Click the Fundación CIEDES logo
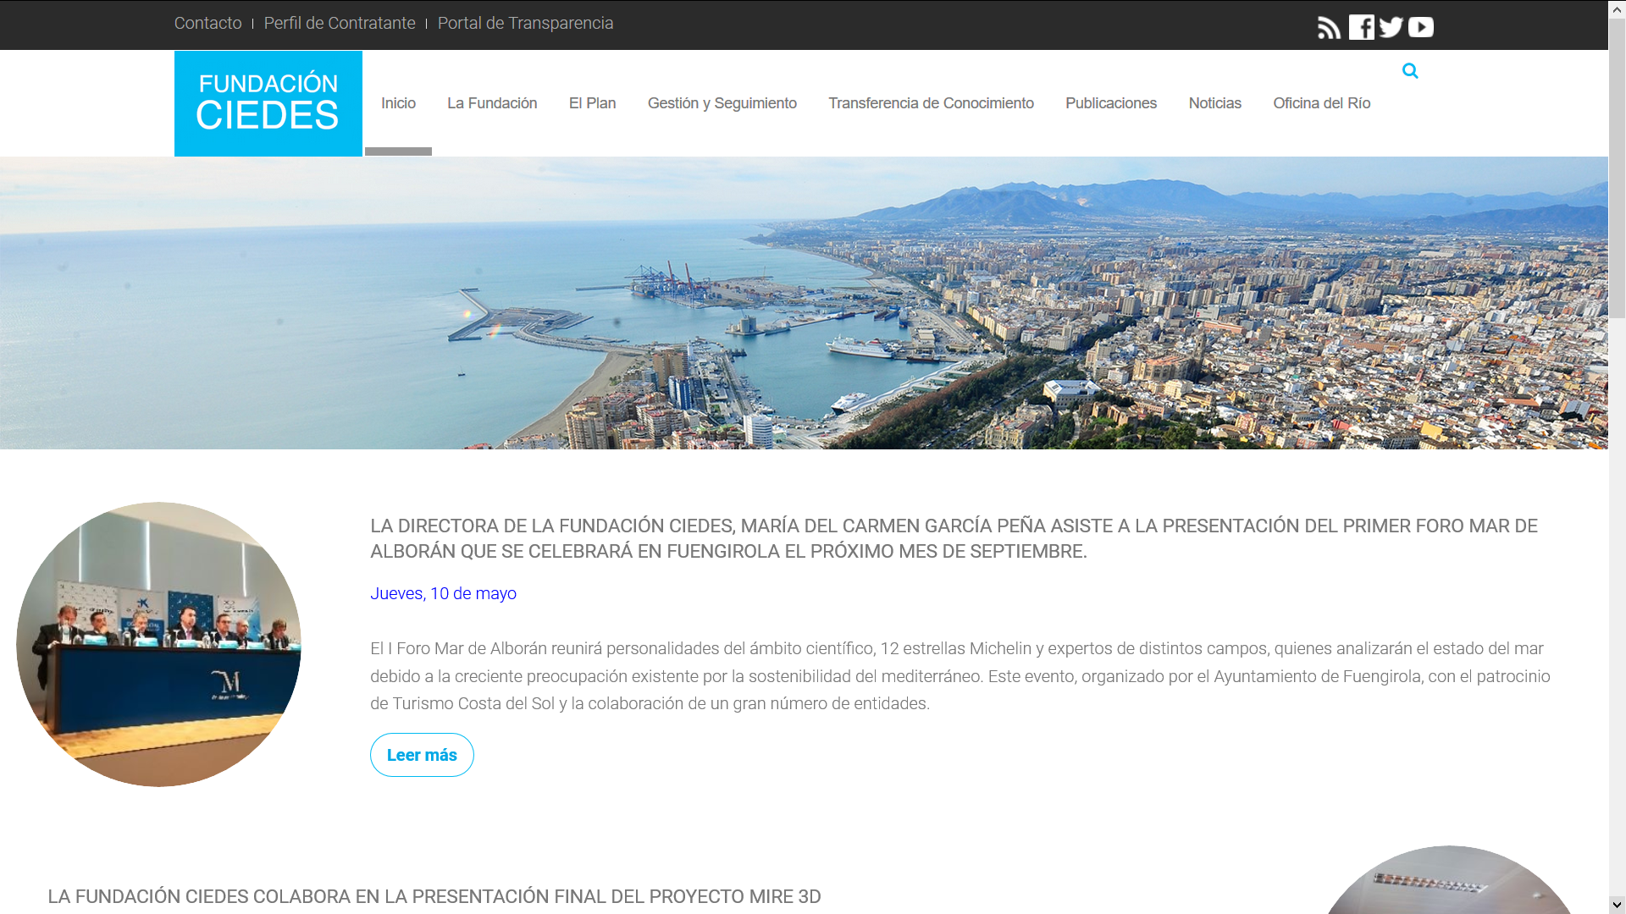 pos(268,103)
